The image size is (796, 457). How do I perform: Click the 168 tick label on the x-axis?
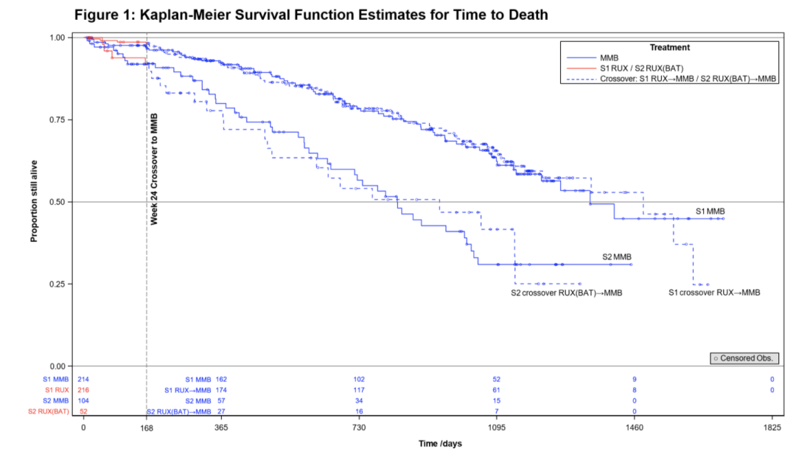146,428
